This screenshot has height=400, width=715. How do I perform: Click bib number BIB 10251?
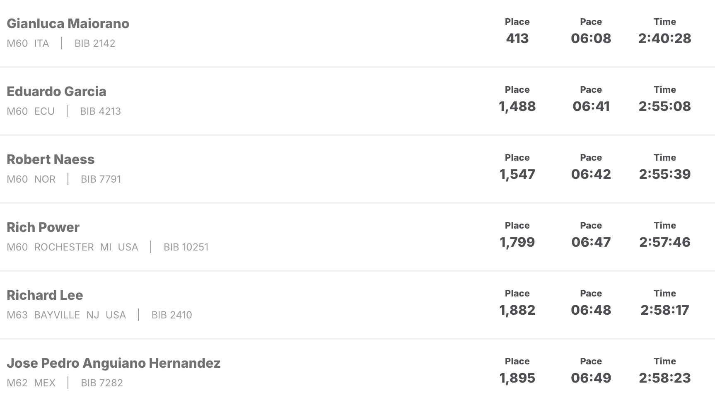tap(186, 247)
